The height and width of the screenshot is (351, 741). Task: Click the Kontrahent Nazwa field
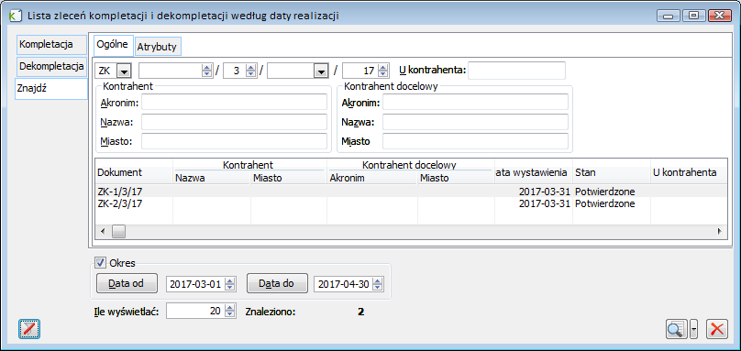click(x=235, y=122)
